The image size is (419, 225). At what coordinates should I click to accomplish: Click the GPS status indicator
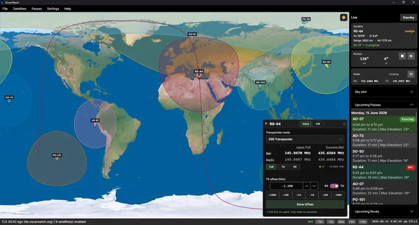pyautogui.click(x=310, y=222)
